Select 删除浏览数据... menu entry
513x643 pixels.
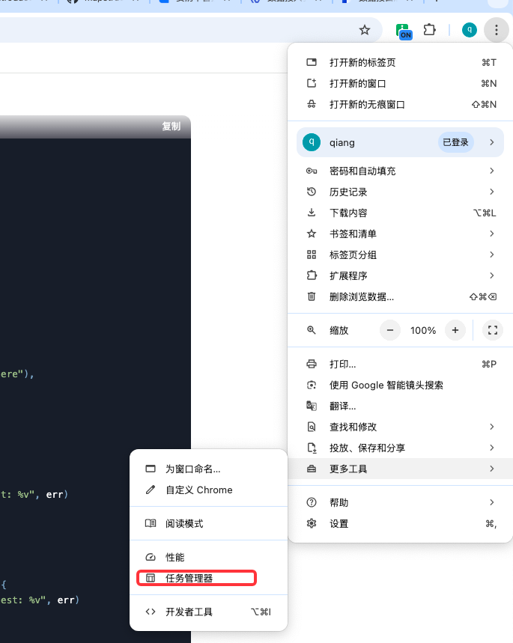click(400, 296)
